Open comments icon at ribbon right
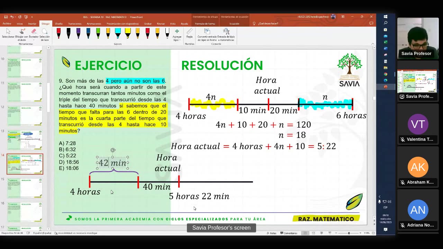 pos(371,24)
